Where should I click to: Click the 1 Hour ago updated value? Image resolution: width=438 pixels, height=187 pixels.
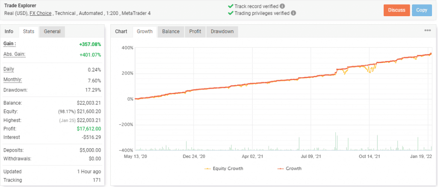(x=89, y=172)
